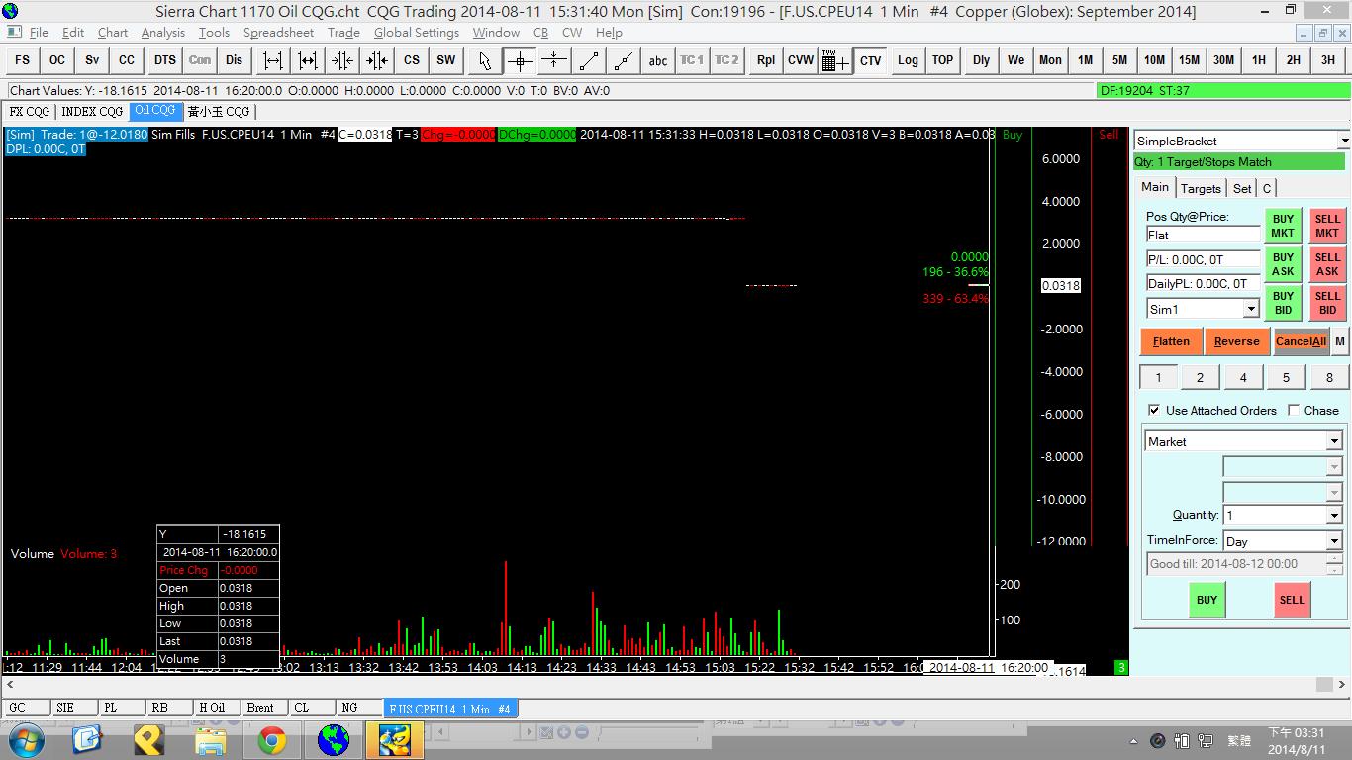1352x760 pixels.
Task: Click the BUY MKT button
Action: (1283, 226)
